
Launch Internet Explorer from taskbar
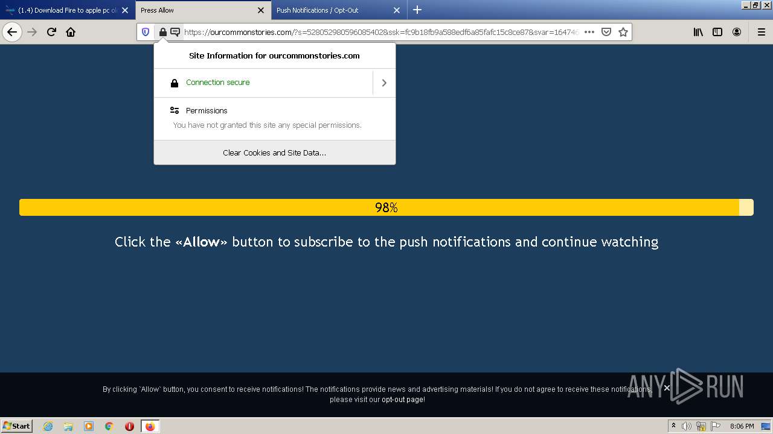tap(48, 426)
